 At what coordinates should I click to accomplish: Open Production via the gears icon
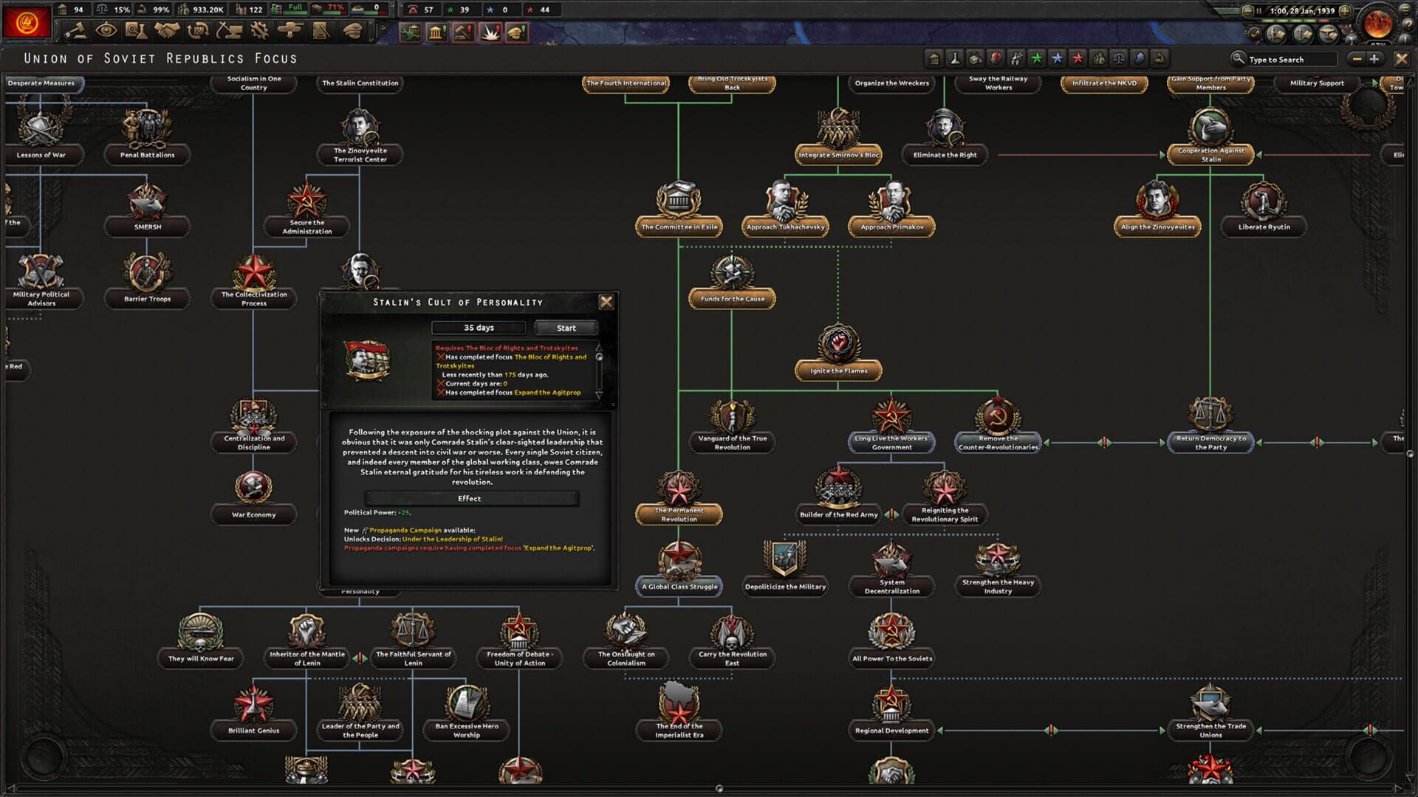click(259, 31)
